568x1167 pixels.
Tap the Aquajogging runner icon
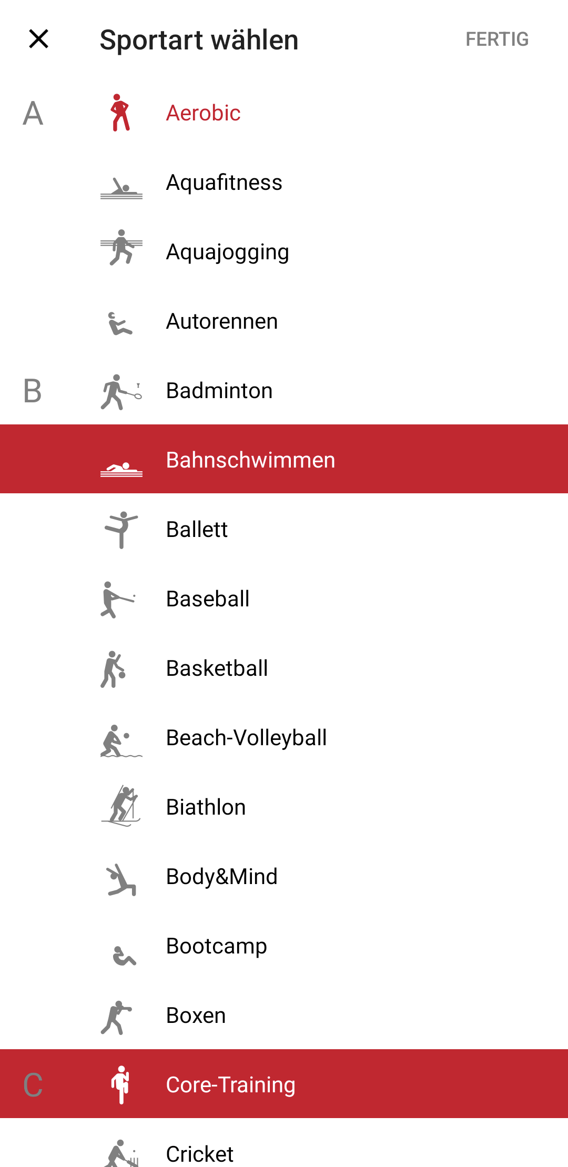click(x=121, y=247)
